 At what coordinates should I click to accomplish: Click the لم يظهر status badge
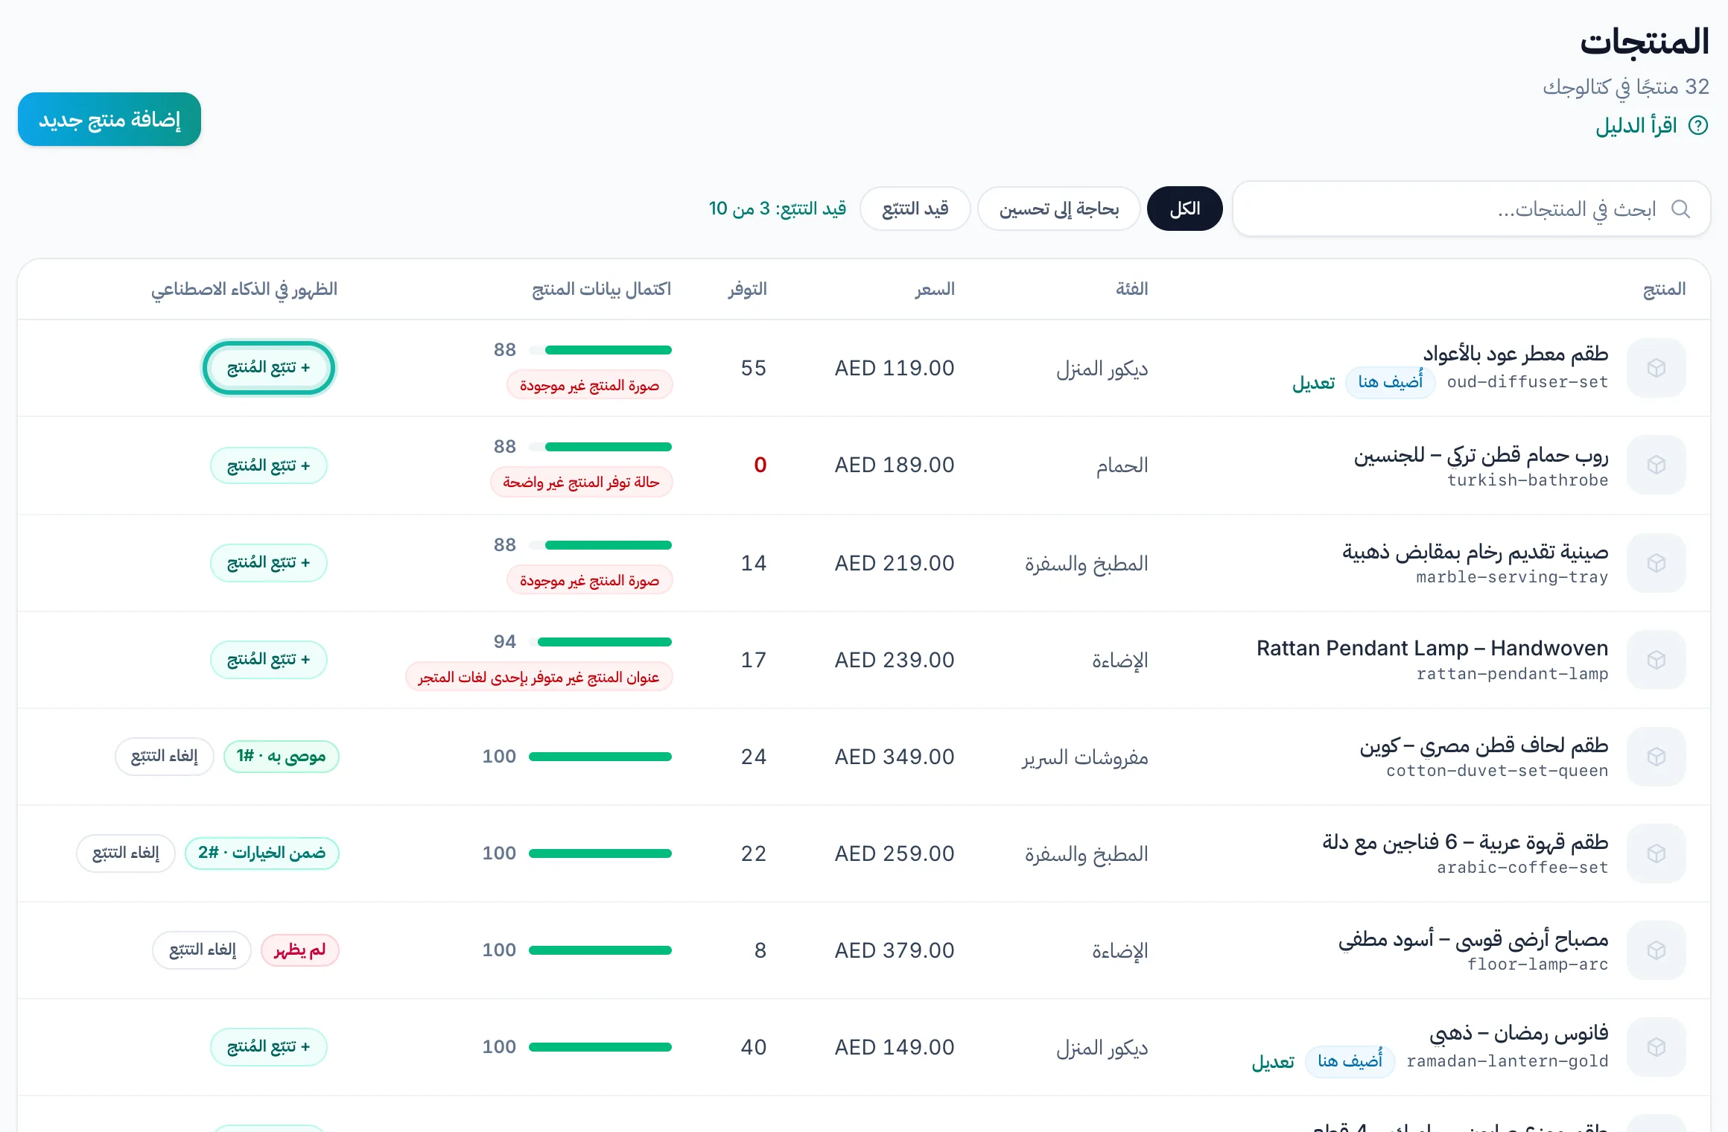pyautogui.click(x=299, y=950)
